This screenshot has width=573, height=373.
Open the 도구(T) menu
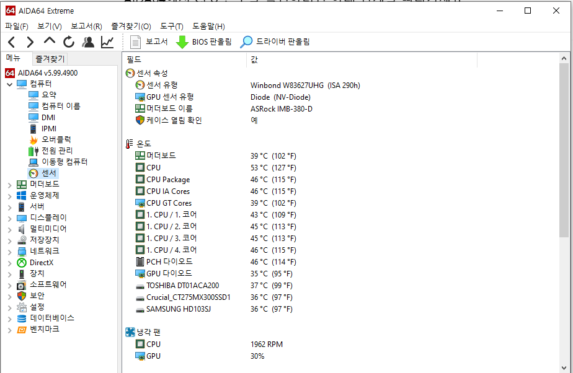171,26
